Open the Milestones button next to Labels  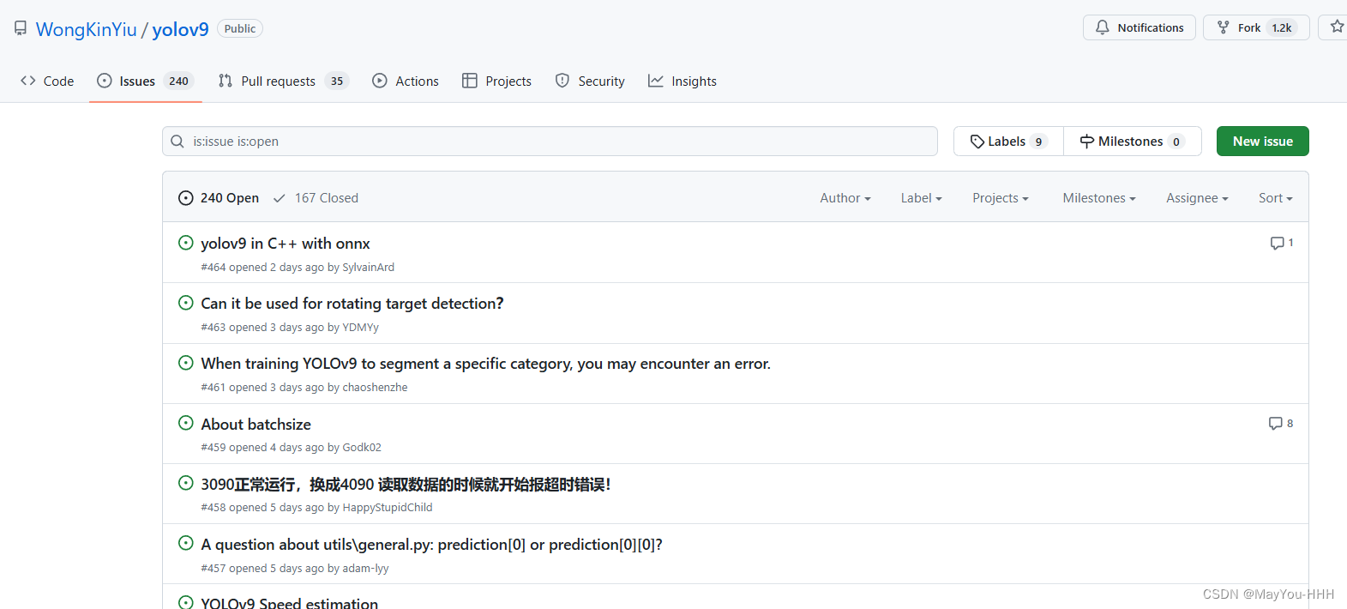pos(1133,142)
